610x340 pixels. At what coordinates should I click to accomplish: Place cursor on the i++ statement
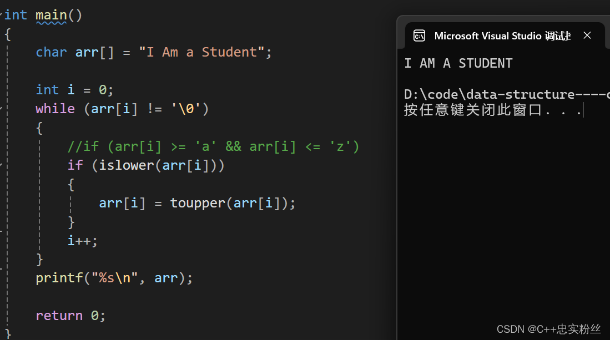[x=83, y=241]
